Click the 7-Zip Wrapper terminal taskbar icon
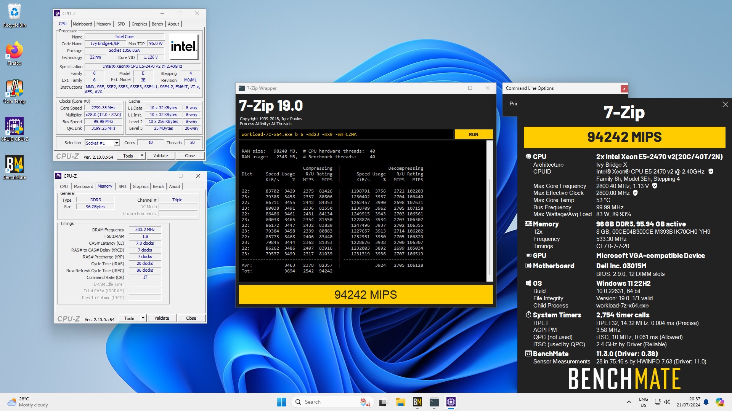This screenshot has width=732, height=411. (434, 402)
